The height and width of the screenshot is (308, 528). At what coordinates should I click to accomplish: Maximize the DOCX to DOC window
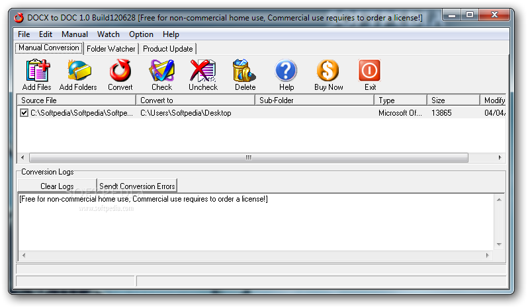tap(470, 15)
